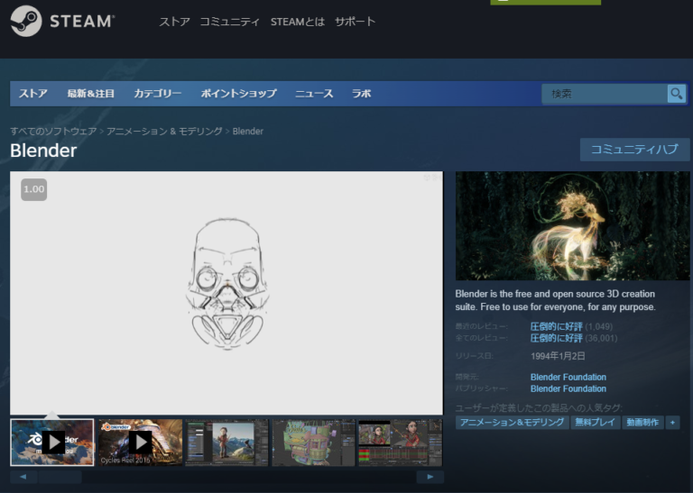
Task: Click the 1.00 playback speed badge
Action: tap(34, 189)
